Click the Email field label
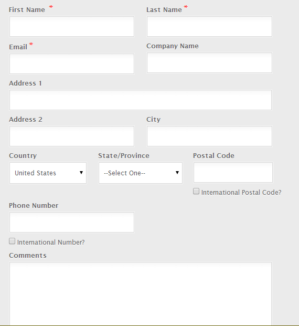The width and height of the screenshot is (299, 326). (18, 47)
